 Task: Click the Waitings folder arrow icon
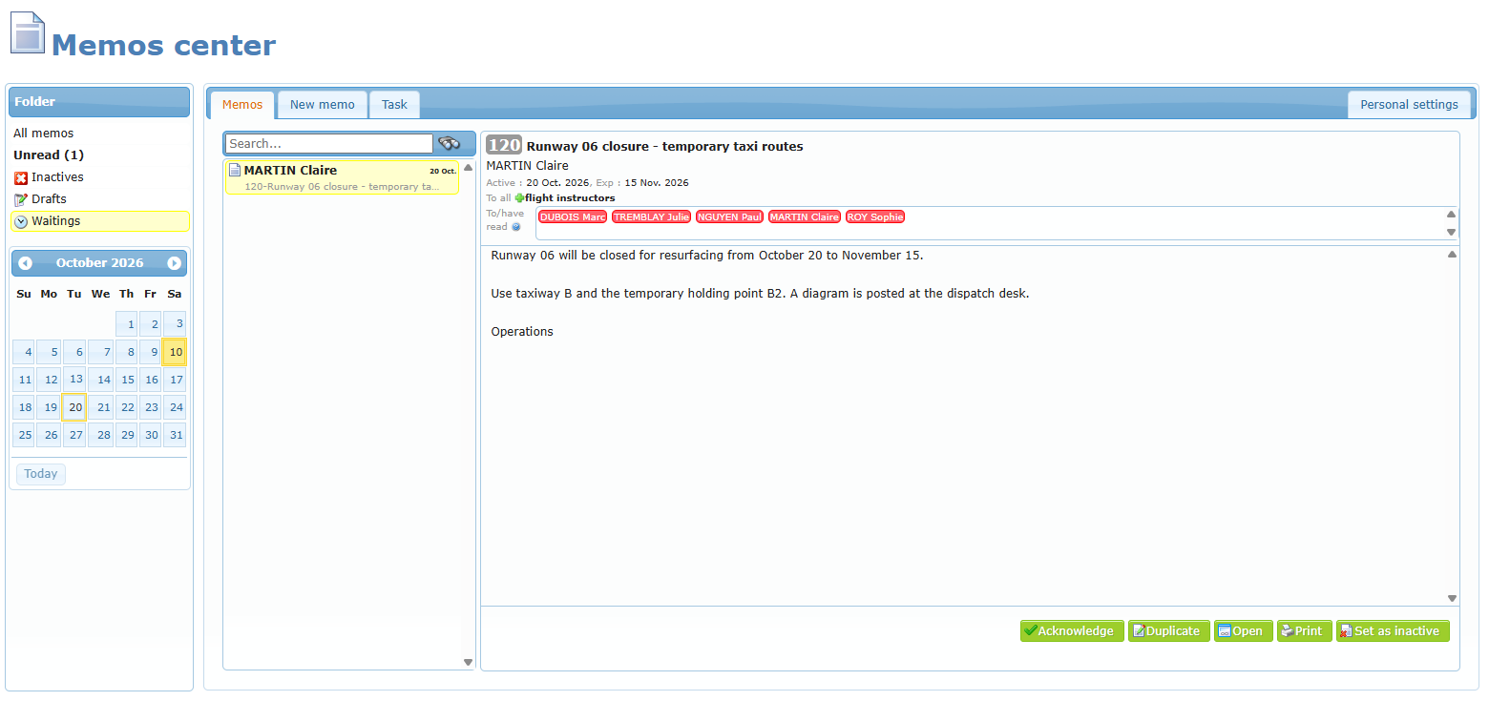(21, 221)
